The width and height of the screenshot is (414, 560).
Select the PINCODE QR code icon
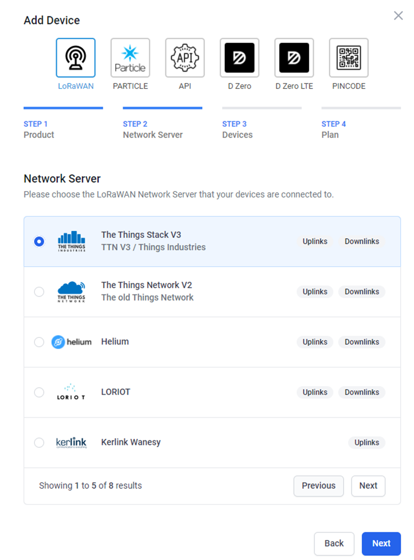[349, 58]
